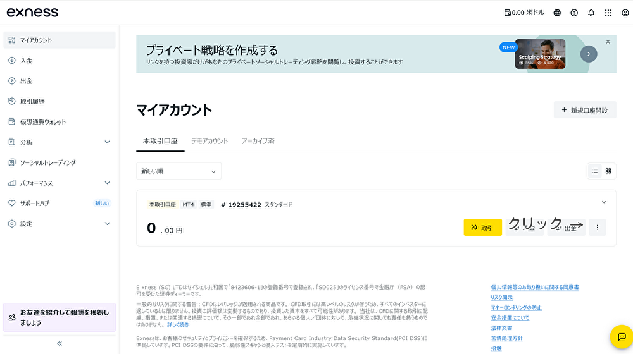Click the NEW badge on the banner
Viewport: 633px width, 354px height.
click(509, 47)
